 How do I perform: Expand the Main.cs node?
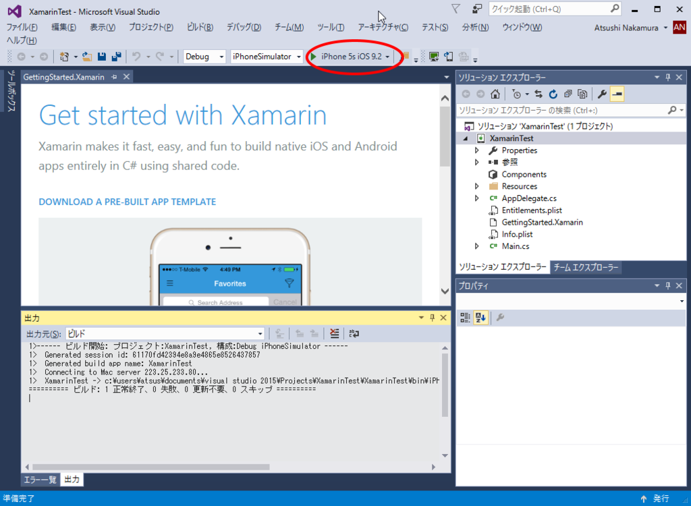(477, 246)
